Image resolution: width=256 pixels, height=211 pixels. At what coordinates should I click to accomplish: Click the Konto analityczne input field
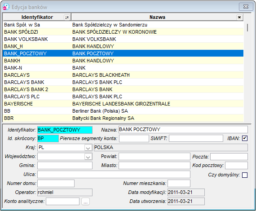point(63,202)
